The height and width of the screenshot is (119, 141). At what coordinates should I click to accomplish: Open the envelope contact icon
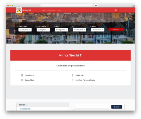tap(116, 10)
